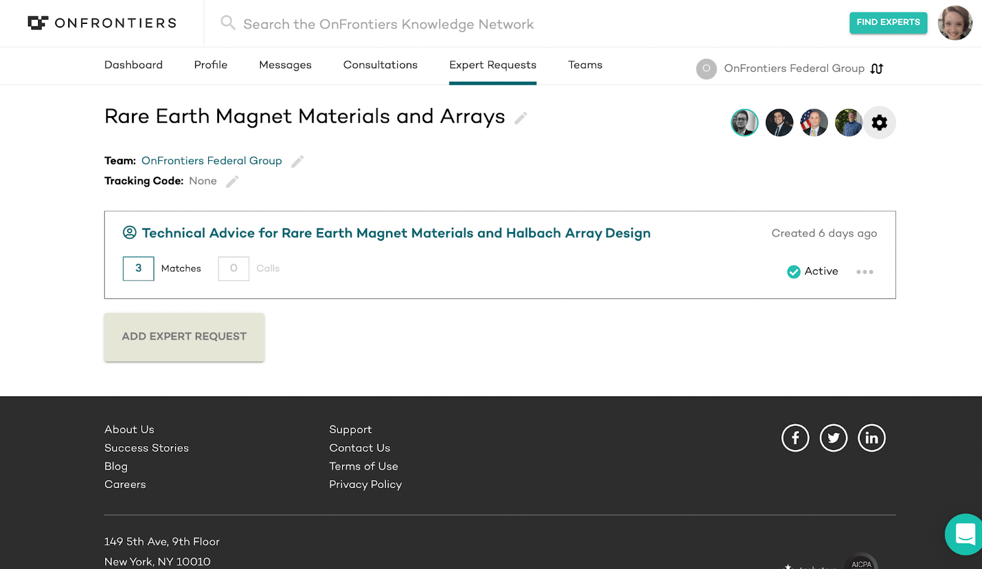Click the expert request person icon

coord(130,233)
